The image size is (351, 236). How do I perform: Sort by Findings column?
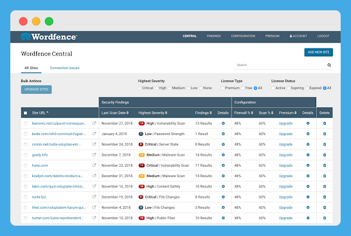click(203, 113)
